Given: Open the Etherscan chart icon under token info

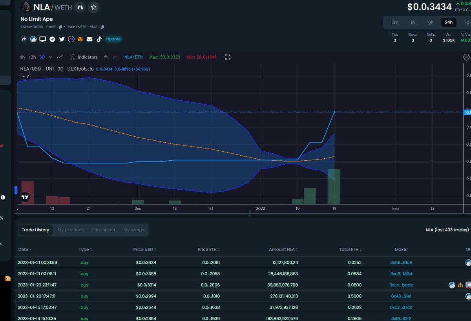Looking at the screenshot, I should [x=33, y=39].
